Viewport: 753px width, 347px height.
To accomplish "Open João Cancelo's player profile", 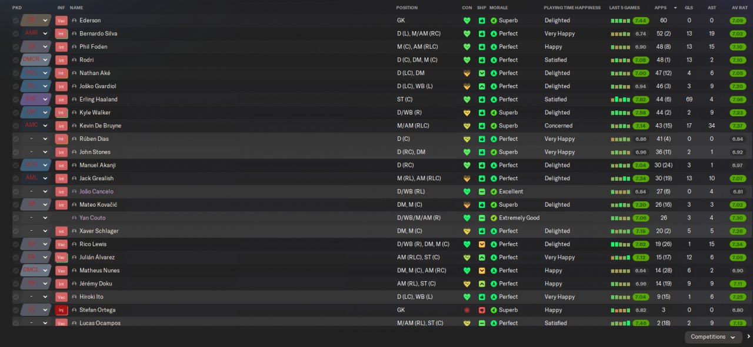I will tap(96, 191).
